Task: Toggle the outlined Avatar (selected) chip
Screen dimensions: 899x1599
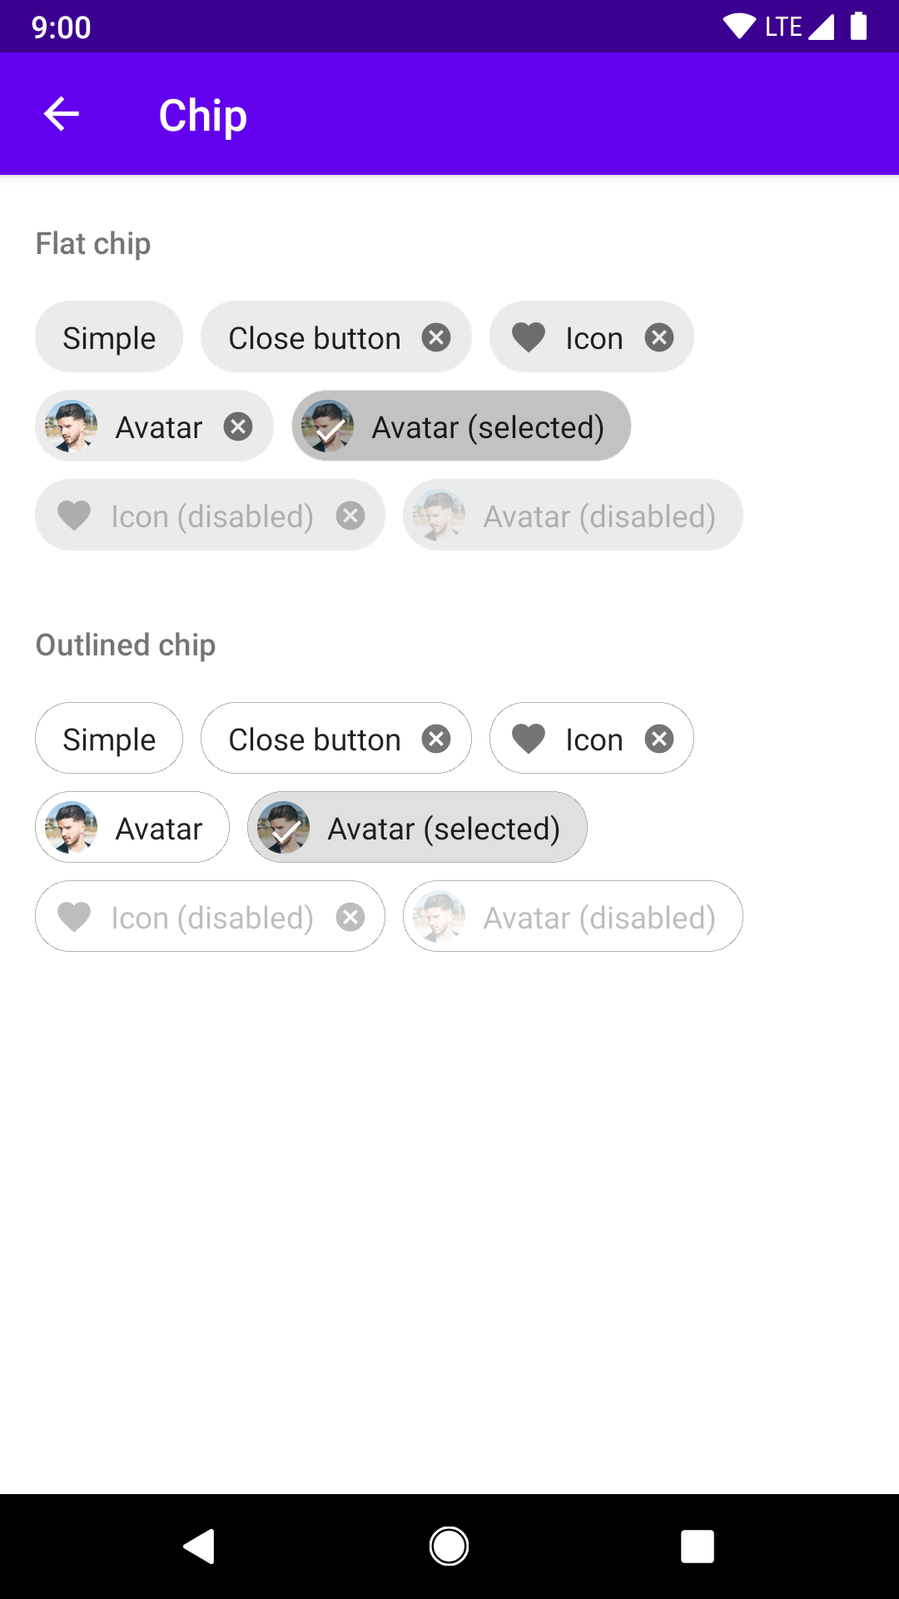Action: pos(443,828)
